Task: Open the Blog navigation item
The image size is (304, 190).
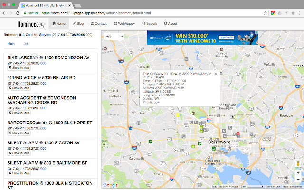Action: tap(78, 23)
